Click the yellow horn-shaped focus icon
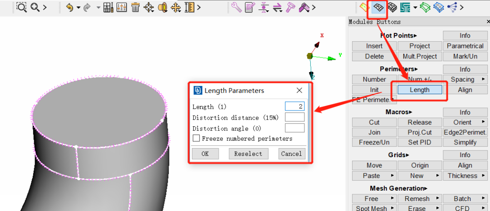The height and width of the screenshot is (211, 490). (162, 7)
